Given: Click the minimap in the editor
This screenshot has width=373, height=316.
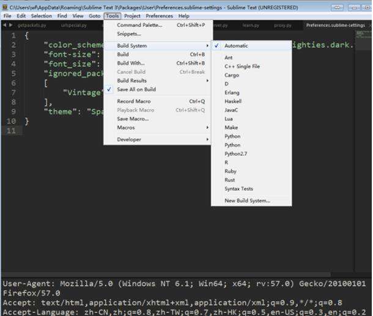Looking at the screenshot, I should 363,34.
